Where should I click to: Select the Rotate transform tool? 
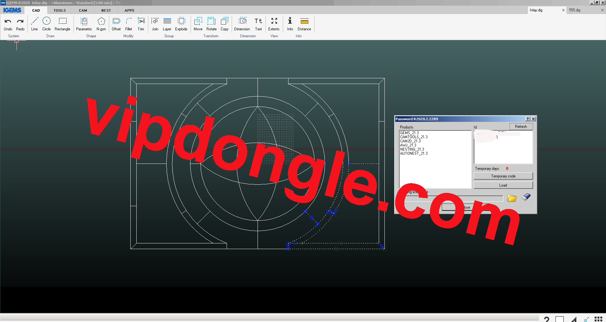(x=211, y=24)
